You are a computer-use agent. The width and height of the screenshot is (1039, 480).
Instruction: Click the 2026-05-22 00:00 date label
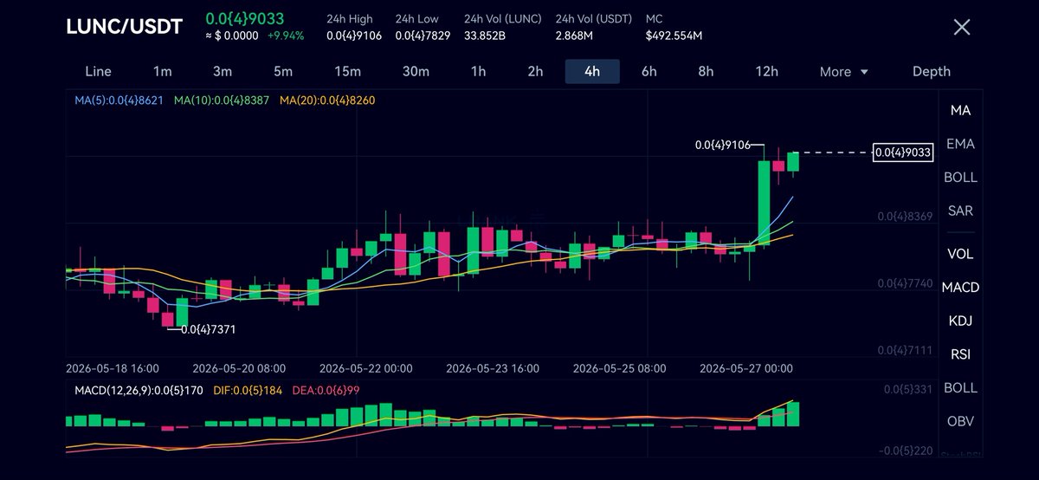(365, 368)
